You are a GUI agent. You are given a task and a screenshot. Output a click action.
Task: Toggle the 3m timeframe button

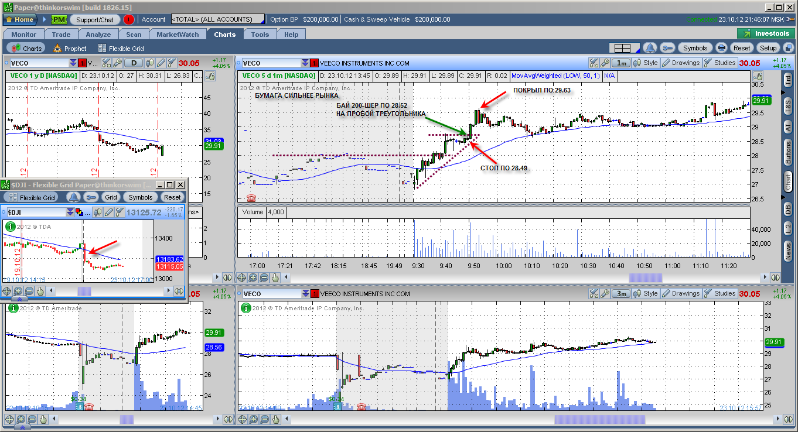coord(620,294)
